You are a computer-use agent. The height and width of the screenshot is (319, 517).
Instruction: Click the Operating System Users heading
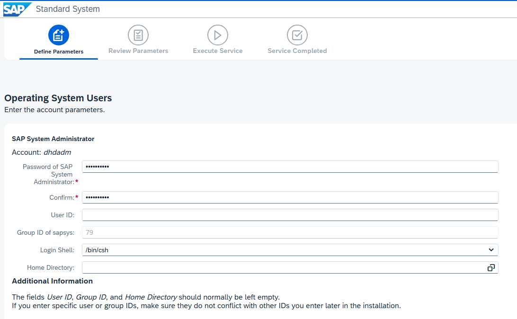tap(58, 98)
